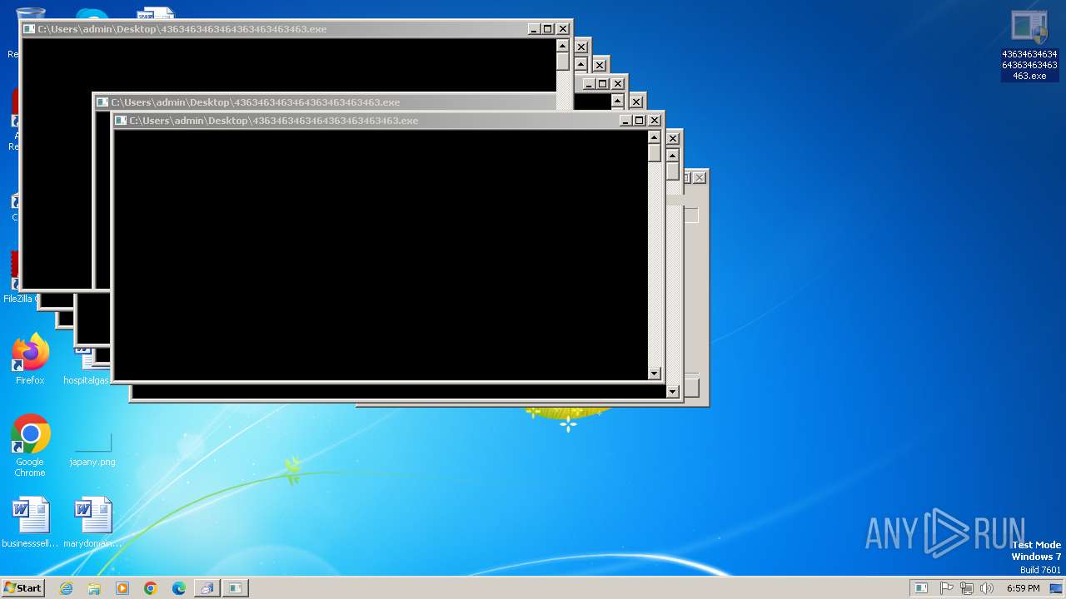Click the front console window's title text

[274, 121]
